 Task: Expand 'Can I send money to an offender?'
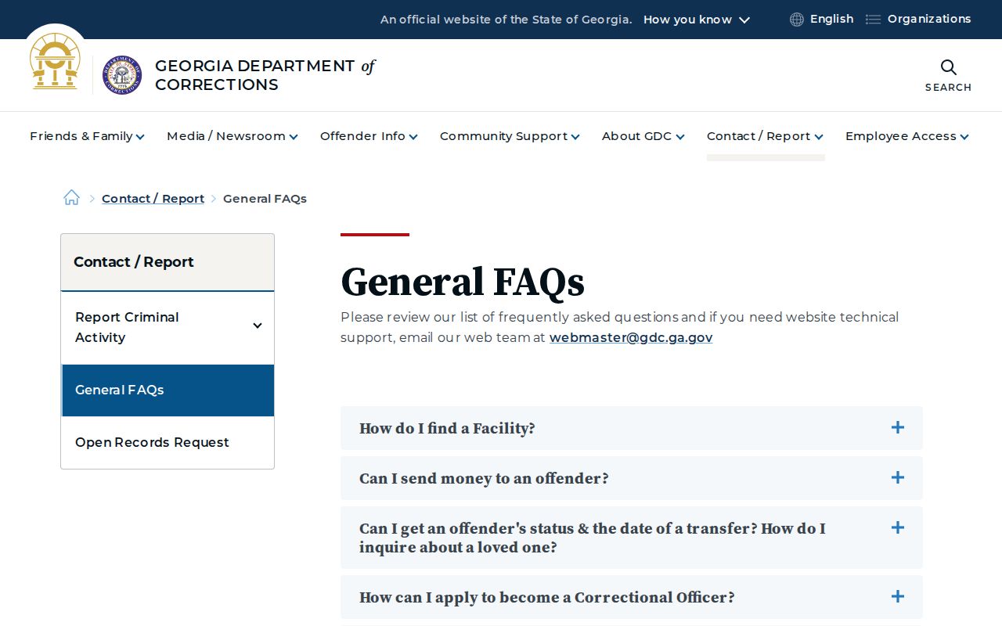[632, 478]
